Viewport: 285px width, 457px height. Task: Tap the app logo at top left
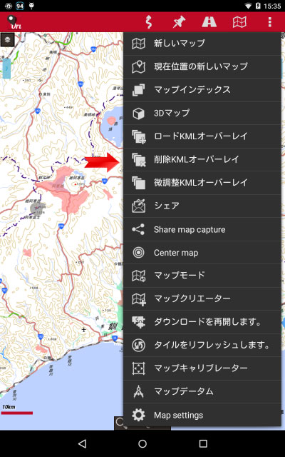(14, 22)
